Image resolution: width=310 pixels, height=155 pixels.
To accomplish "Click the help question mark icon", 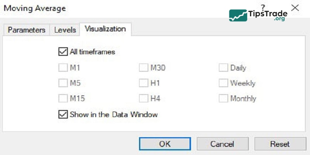I will 263,7.
